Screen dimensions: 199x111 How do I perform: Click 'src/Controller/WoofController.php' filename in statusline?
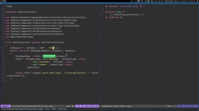pos(32,106)
